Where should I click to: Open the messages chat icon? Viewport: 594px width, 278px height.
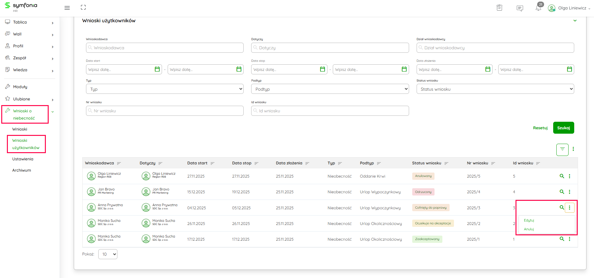point(520,8)
